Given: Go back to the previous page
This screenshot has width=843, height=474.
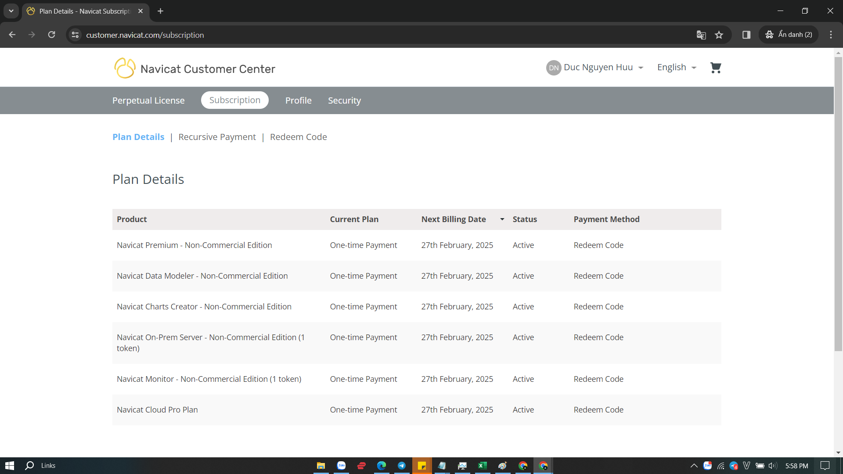Looking at the screenshot, I should [x=12, y=35].
